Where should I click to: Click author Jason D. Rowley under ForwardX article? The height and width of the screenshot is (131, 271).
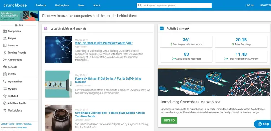point(83,86)
